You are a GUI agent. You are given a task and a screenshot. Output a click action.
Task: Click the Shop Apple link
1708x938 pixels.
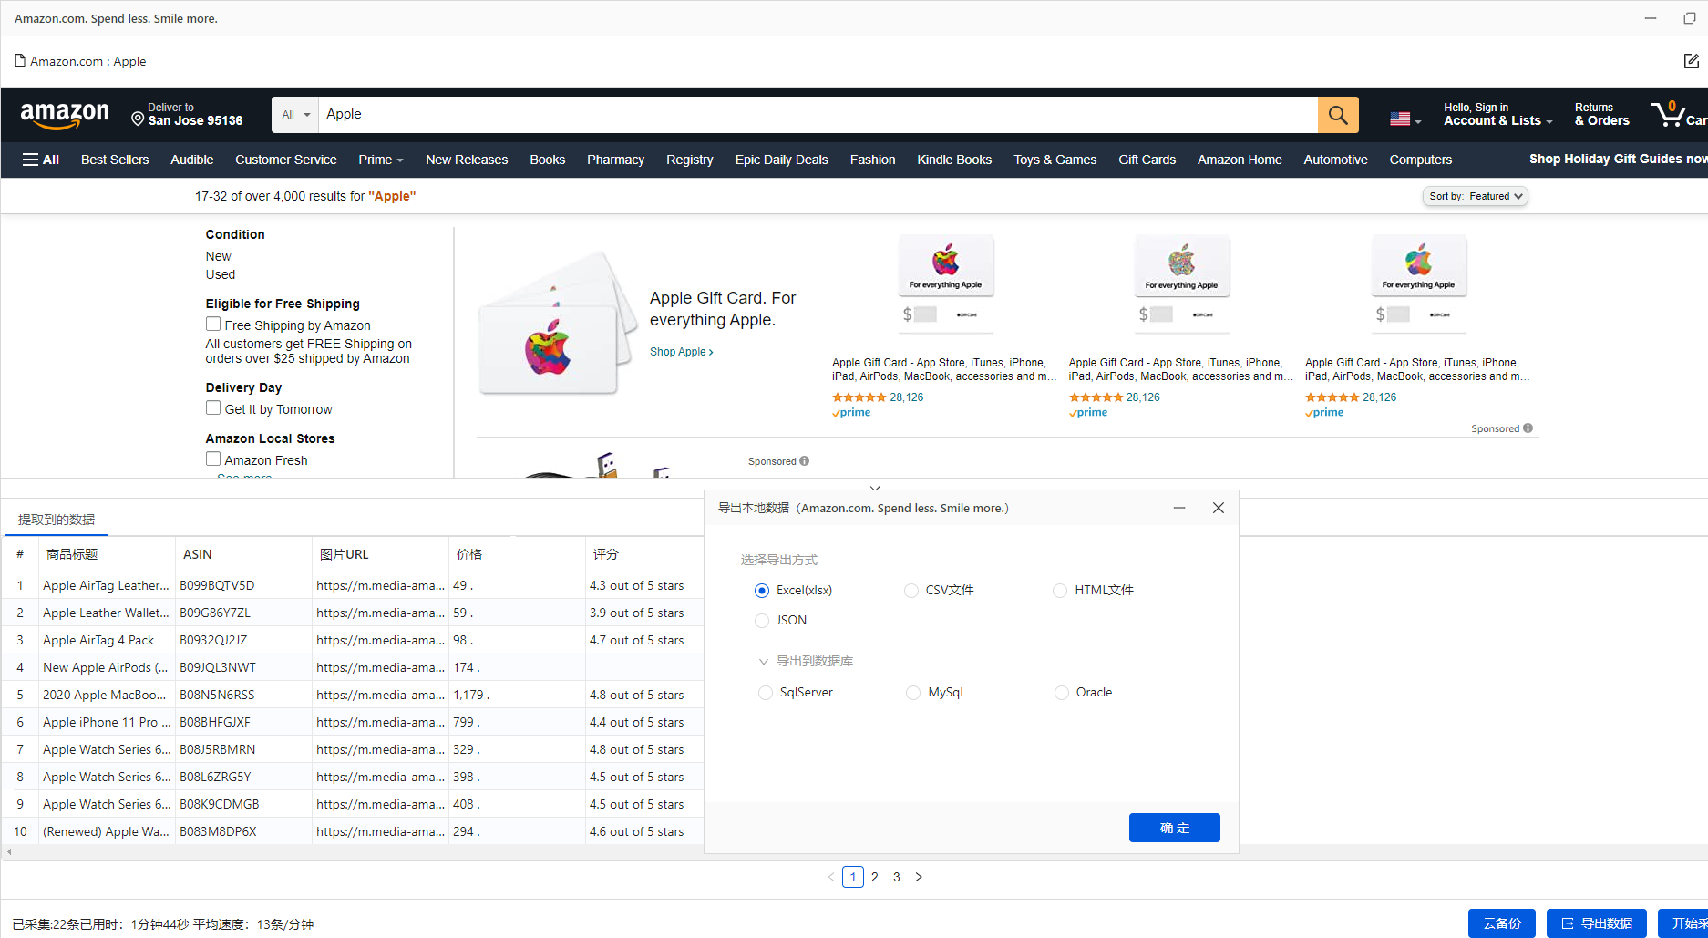681,352
